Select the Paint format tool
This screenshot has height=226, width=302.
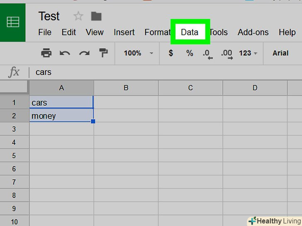coord(103,53)
